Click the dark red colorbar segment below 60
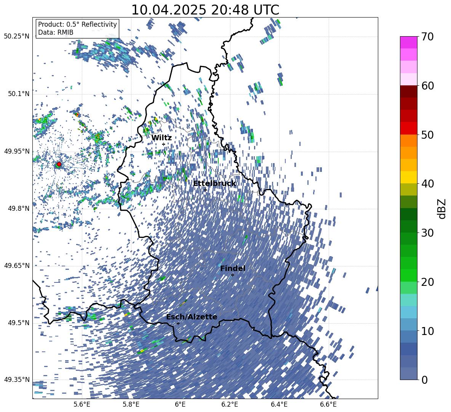 [x=408, y=91]
